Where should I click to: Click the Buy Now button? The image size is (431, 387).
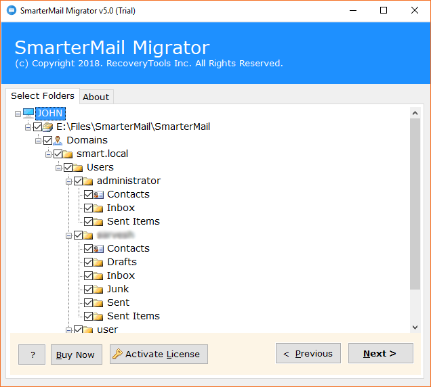(x=77, y=355)
